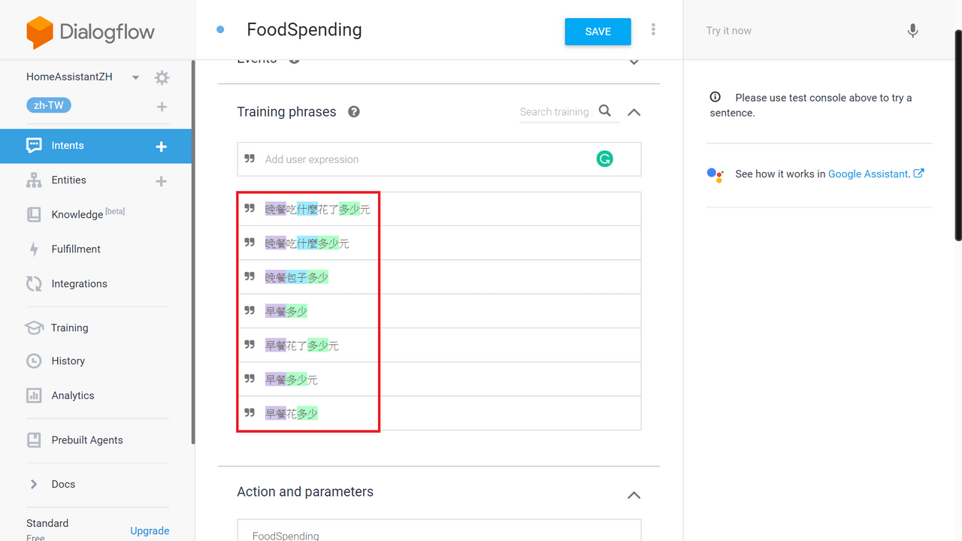Save the FoodSpending intent
962x541 pixels.
click(598, 32)
